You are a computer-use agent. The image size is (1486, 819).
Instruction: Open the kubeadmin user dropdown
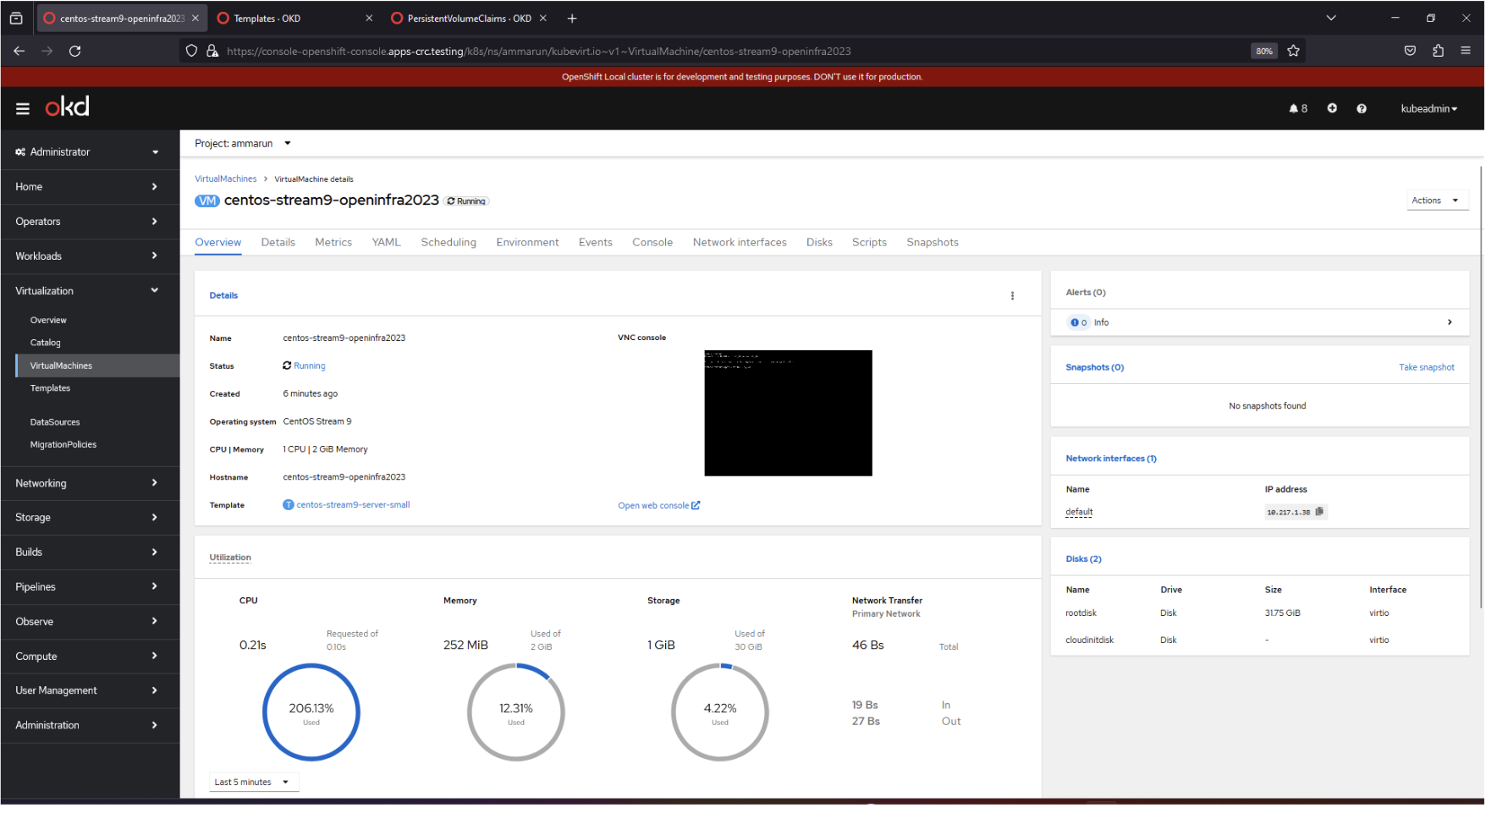click(1429, 108)
